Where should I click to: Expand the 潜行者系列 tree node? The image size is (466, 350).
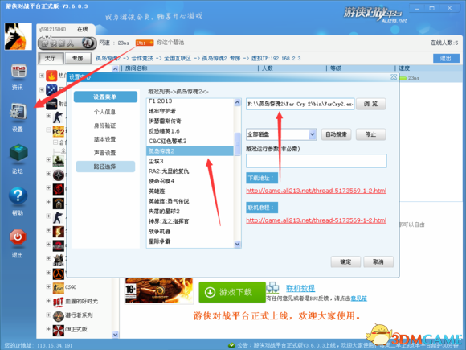click(x=48, y=315)
